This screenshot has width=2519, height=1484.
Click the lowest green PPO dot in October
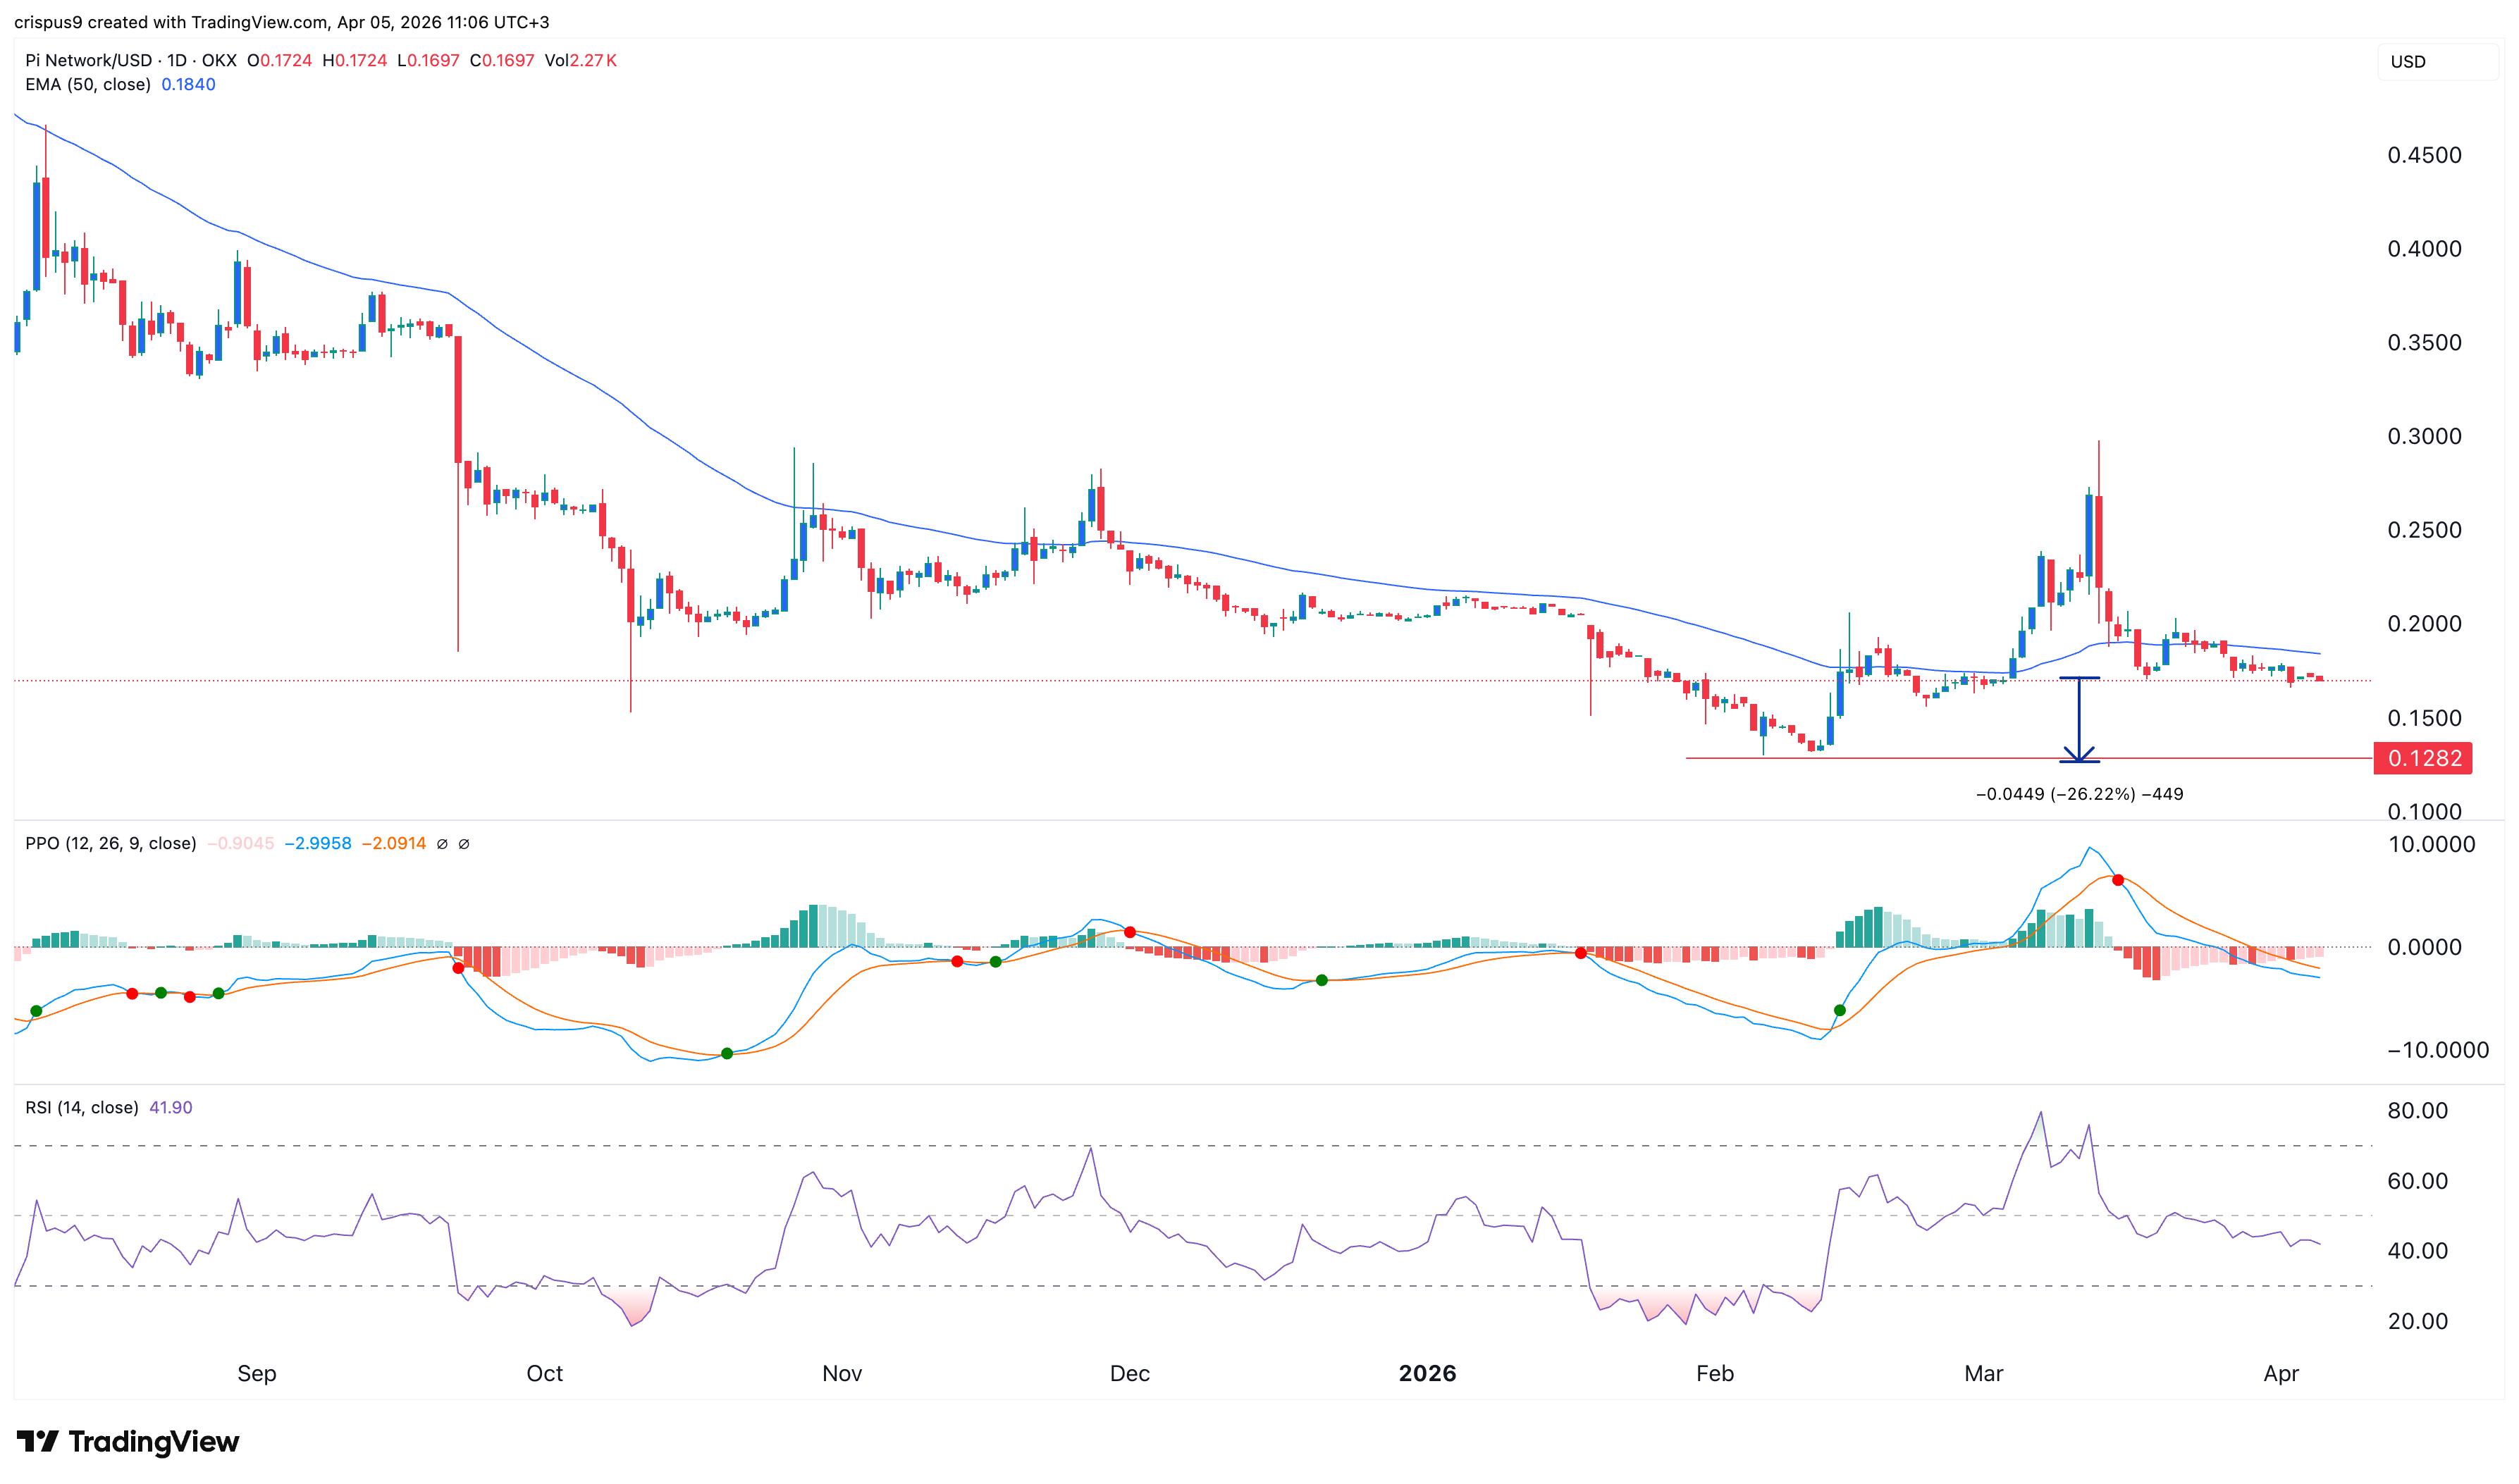click(x=727, y=1053)
